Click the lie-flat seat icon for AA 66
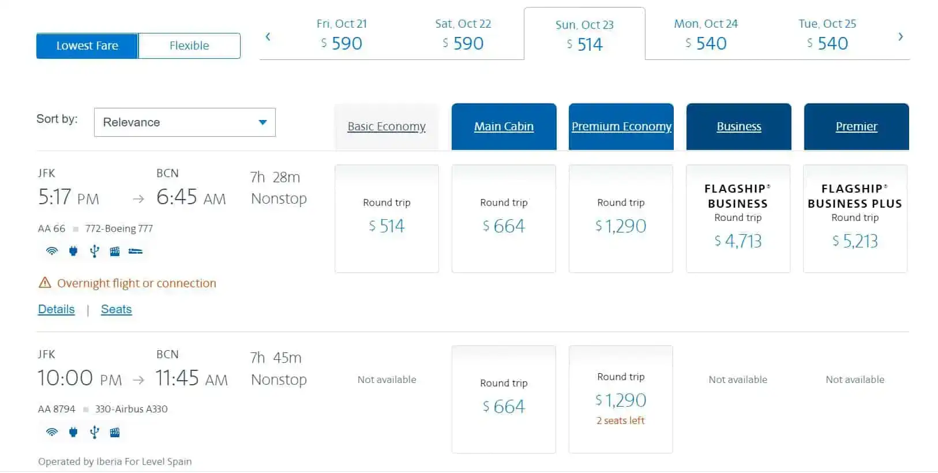Viewport: 938px width, 473px height. pyautogui.click(x=136, y=251)
